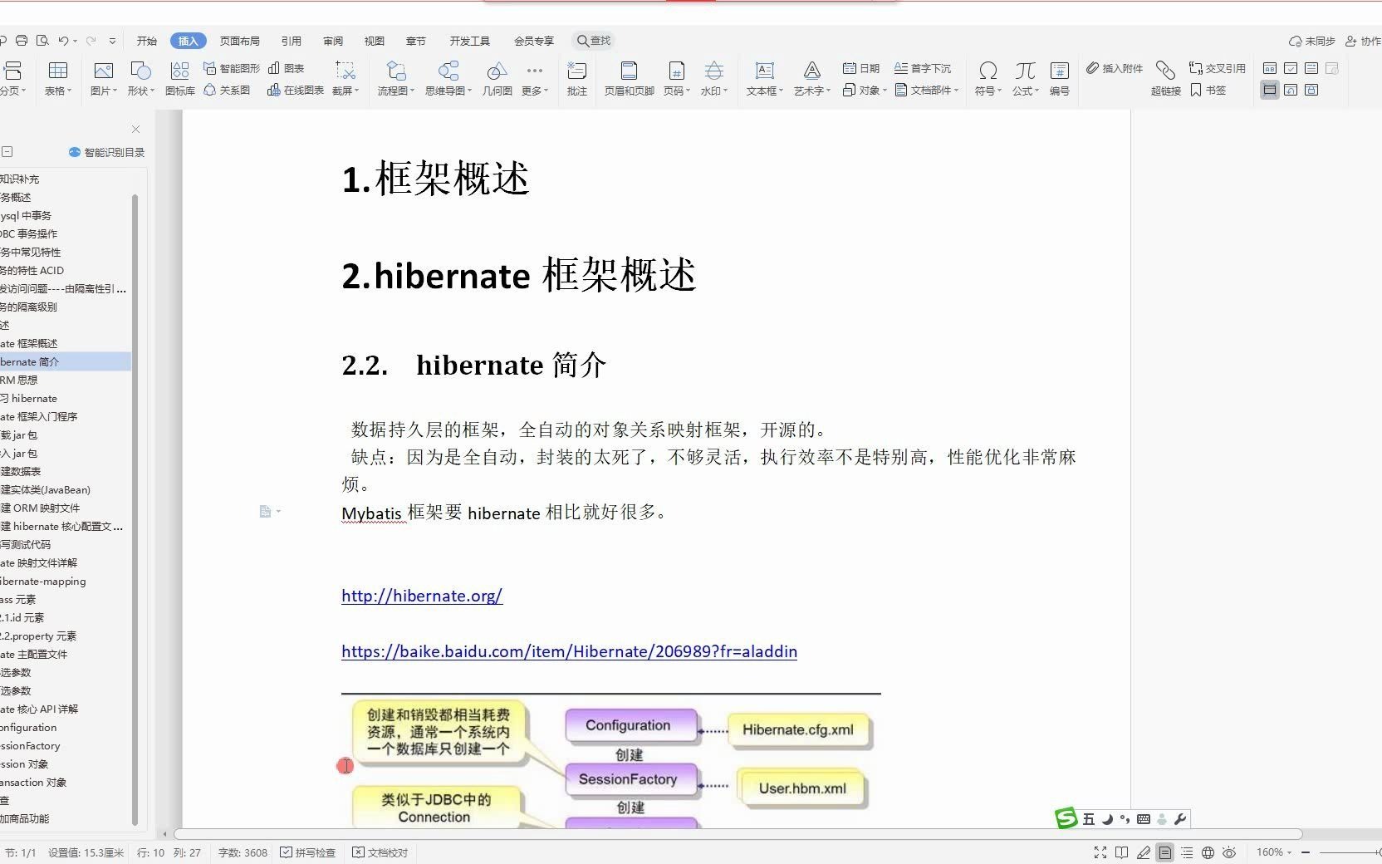The image size is (1382, 864).
Task: Click the print icon in quick access
Action: click(22, 40)
